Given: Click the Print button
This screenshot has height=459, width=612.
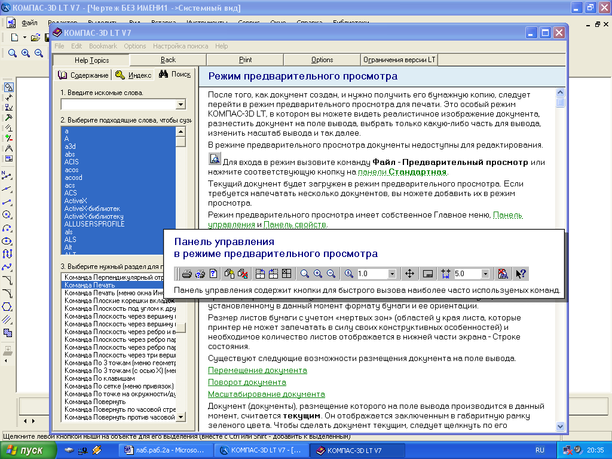Looking at the screenshot, I should tap(245, 60).
